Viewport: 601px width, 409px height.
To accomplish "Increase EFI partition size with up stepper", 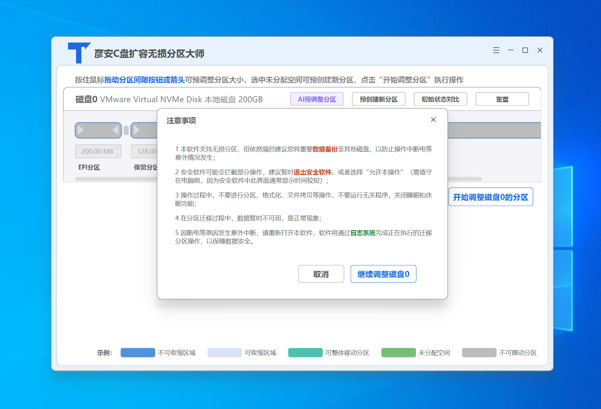I will tap(117, 148).
